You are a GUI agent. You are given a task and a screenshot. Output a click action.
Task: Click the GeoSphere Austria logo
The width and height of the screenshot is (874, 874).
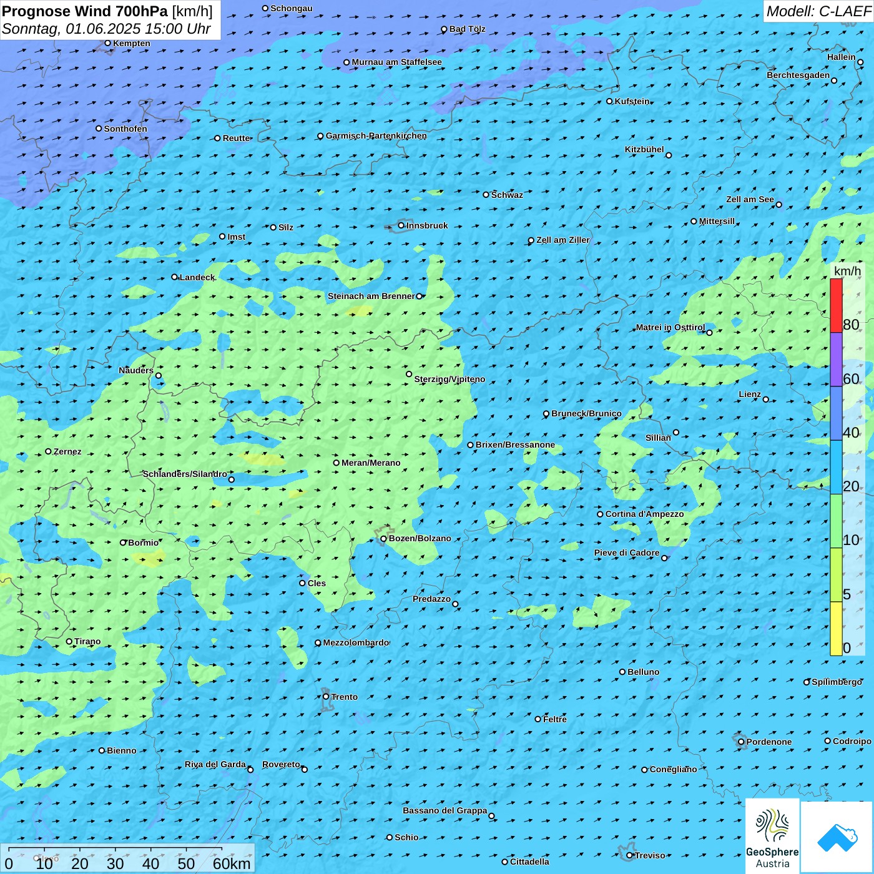click(772, 837)
